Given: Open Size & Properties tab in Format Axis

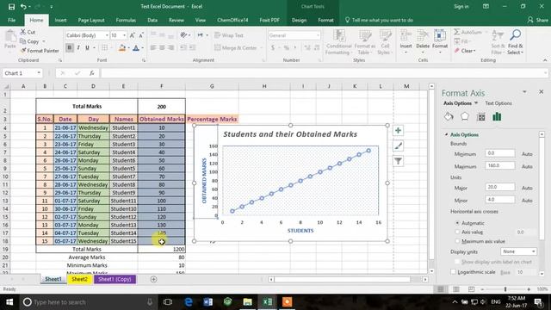Looking at the screenshot, I should [x=480, y=117].
